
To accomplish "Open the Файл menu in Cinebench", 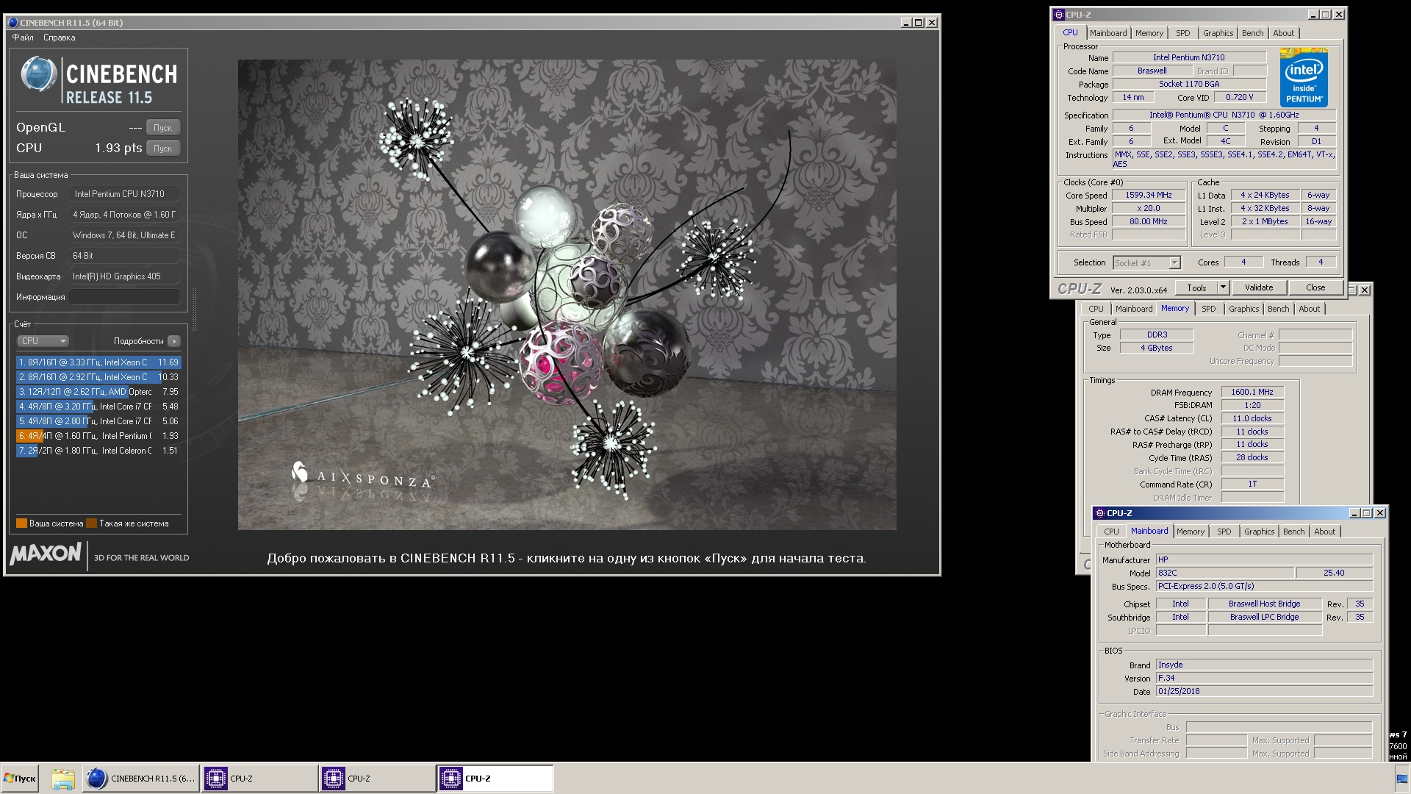I will [23, 37].
